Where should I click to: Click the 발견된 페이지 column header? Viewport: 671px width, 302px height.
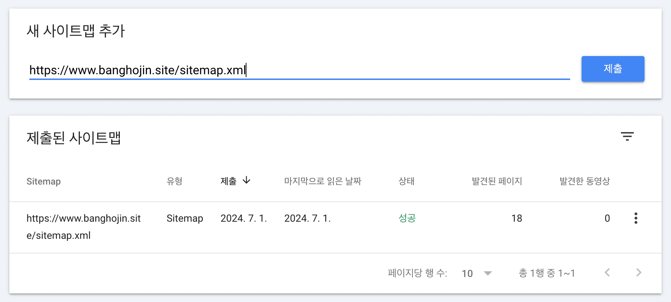(497, 181)
